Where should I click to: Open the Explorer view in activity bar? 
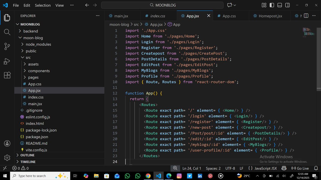[x=7, y=18]
